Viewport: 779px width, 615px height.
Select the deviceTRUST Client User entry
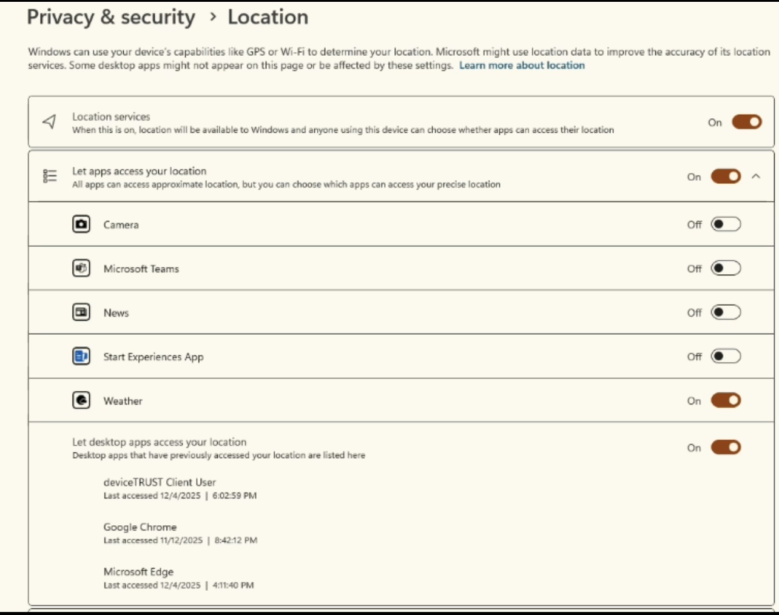pos(160,483)
